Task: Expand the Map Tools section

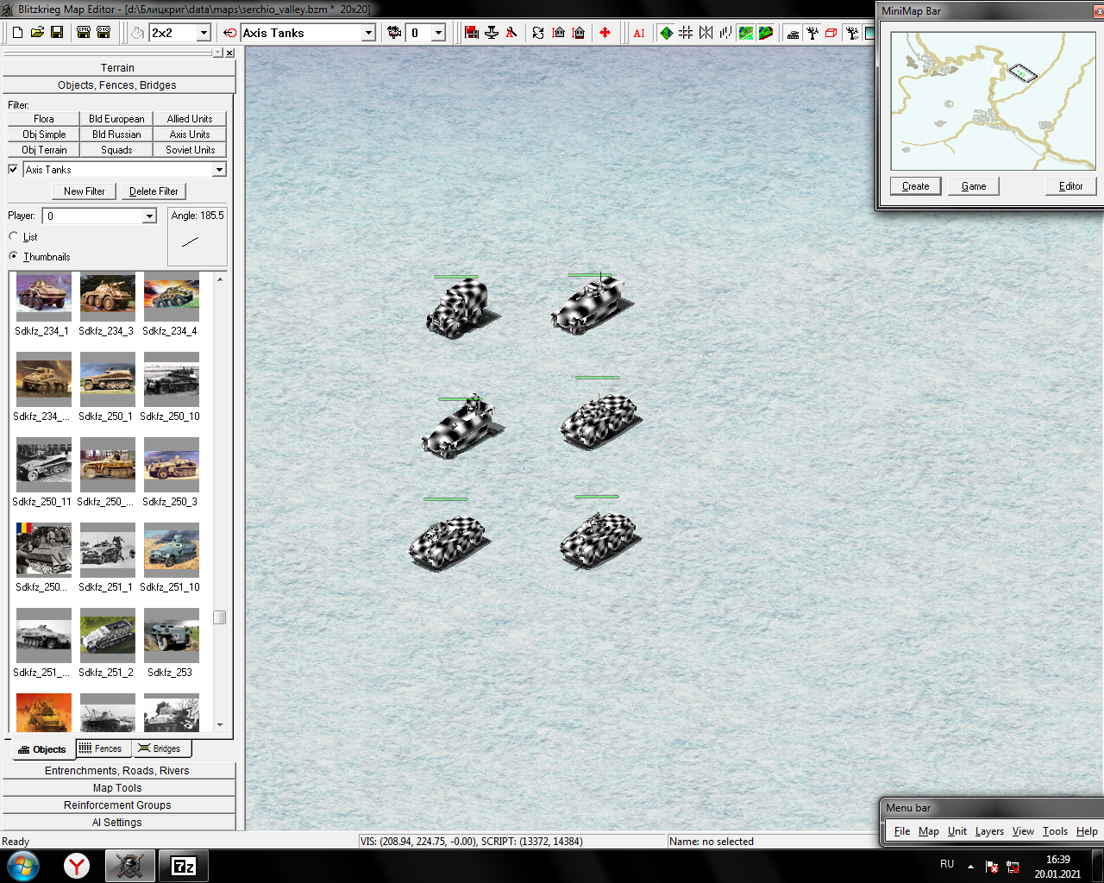Action: click(117, 787)
